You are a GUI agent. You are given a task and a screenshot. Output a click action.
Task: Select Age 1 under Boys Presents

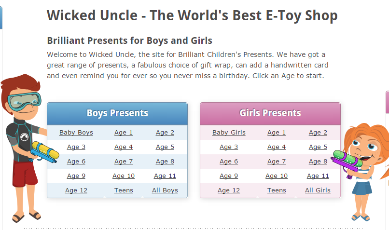[124, 133]
